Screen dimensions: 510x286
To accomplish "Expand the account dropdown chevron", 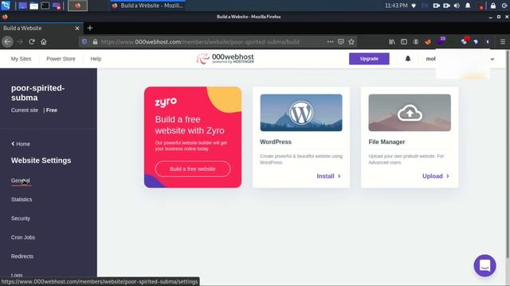I will [x=492, y=59].
